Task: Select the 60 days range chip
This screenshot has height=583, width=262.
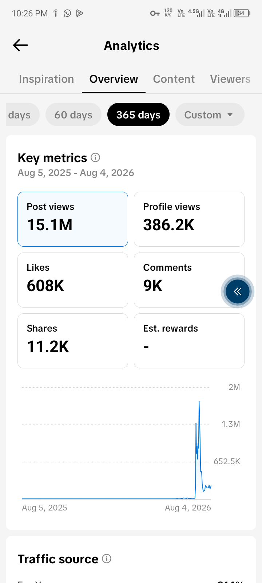Action: 74,115
